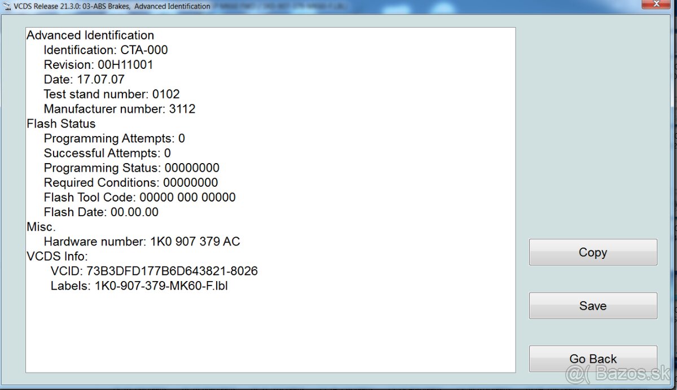Click the 'Flash Tool Code' line
This screenshot has height=390, width=677.
coord(139,197)
